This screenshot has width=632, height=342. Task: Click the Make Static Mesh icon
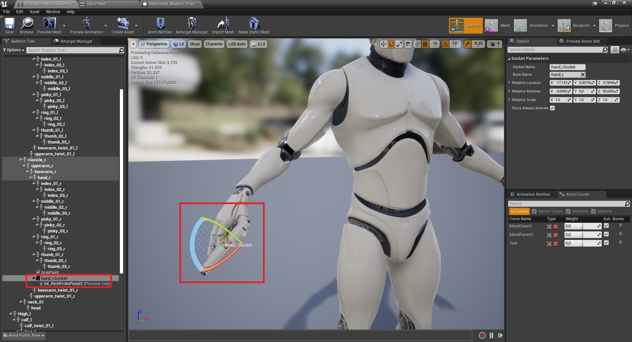pyautogui.click(x=254, y=26)
